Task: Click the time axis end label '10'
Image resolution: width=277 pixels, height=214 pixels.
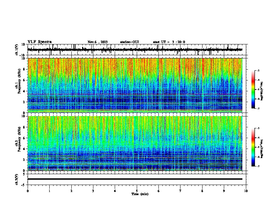Action: [x=246, y=191]
